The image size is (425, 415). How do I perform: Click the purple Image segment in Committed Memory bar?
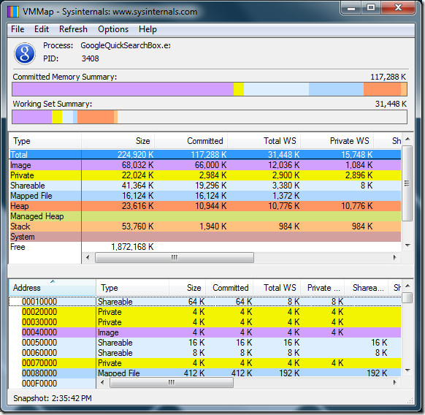(123, 89)
